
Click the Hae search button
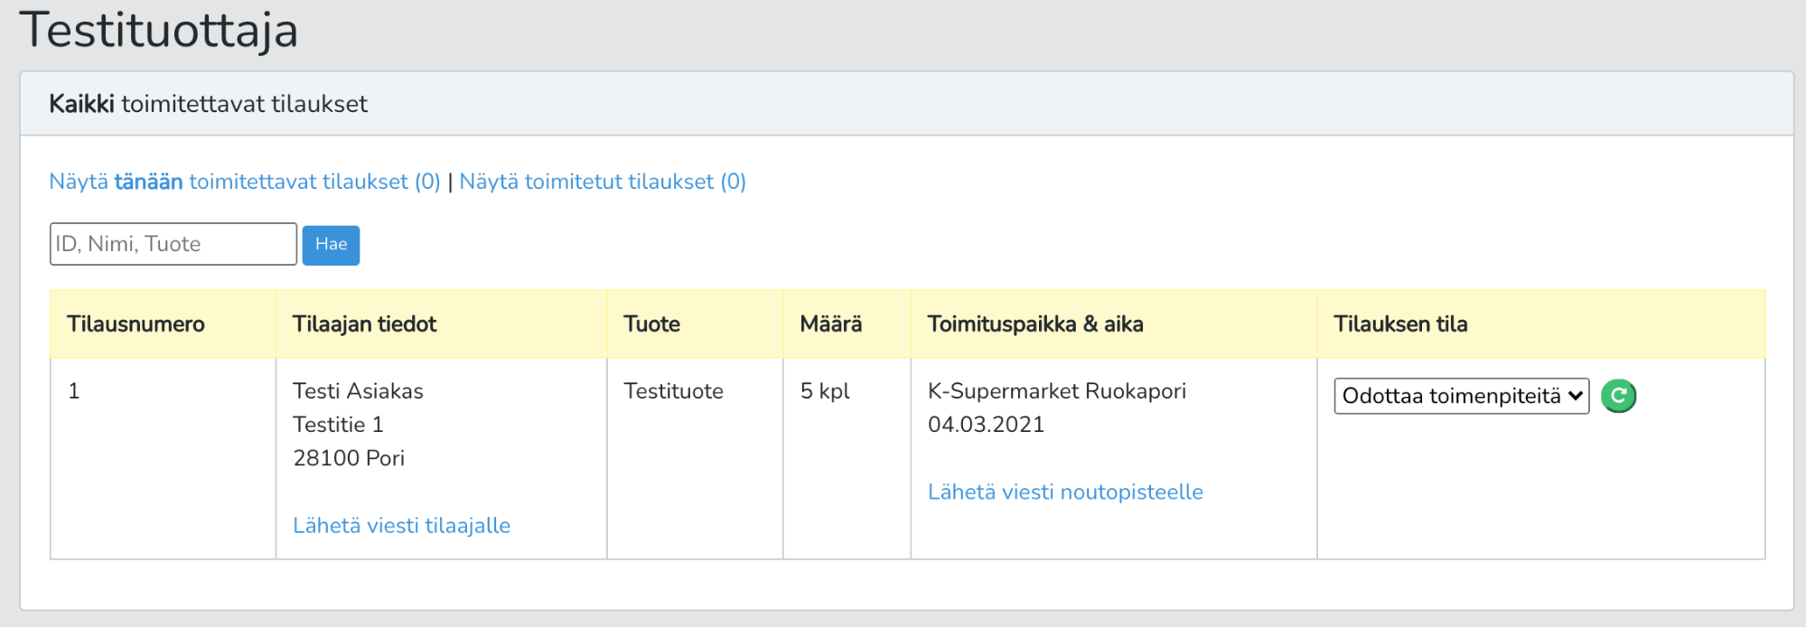pos(331,245)
